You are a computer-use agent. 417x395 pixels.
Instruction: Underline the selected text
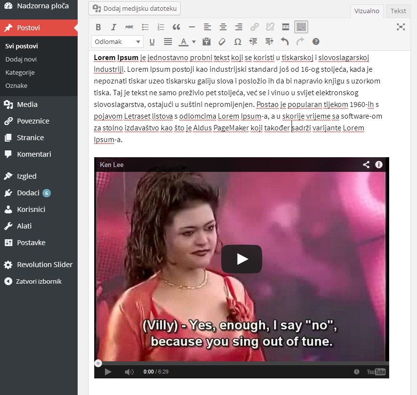pyautogui.click(x=152, y=42)
